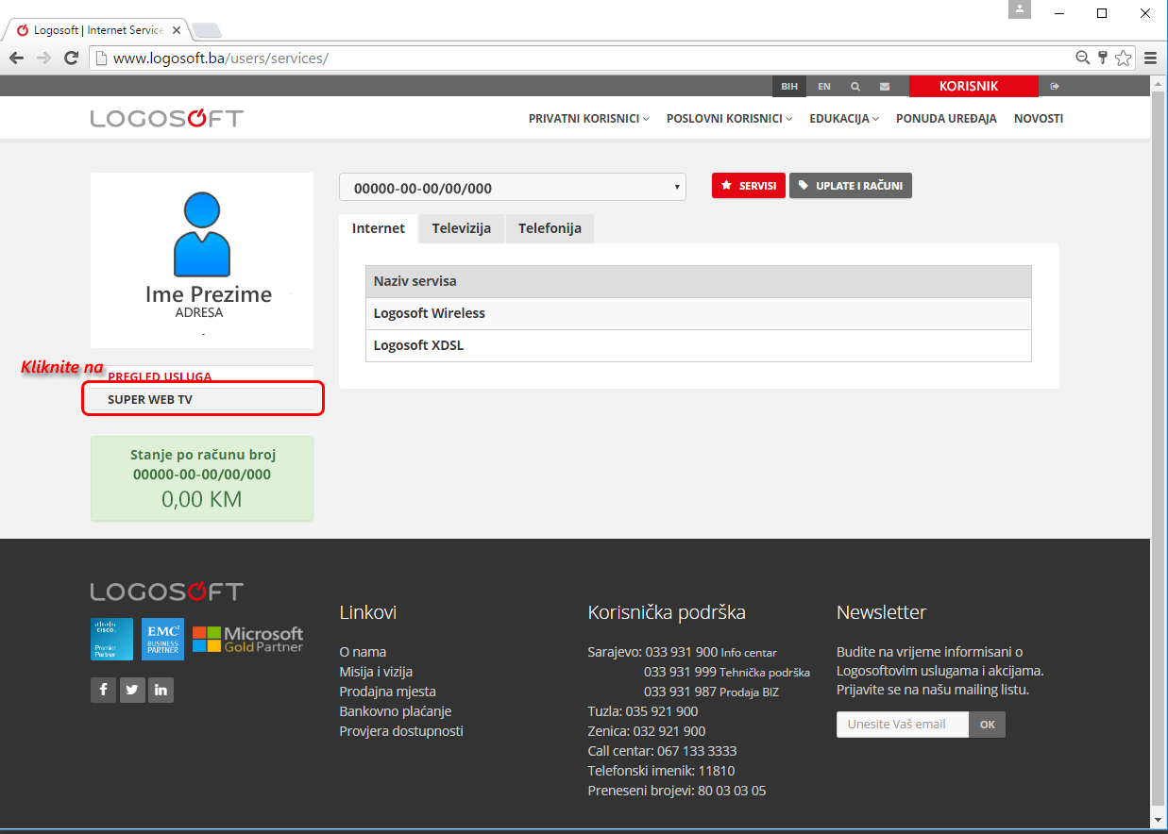Click the user profile avatar picture

coord(202,234)
